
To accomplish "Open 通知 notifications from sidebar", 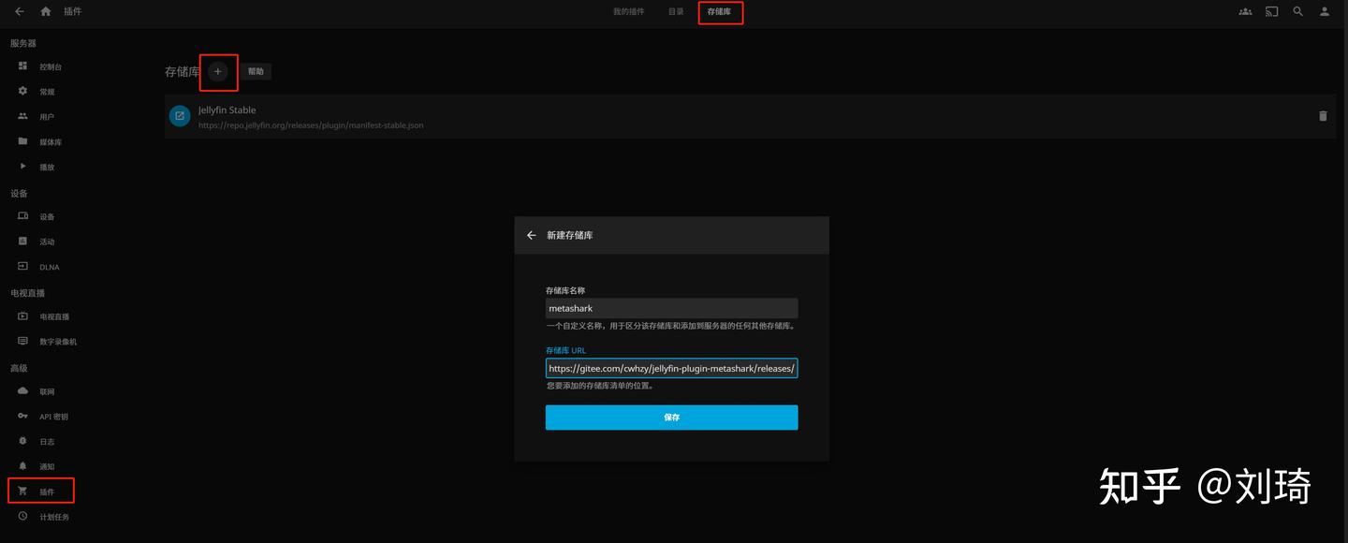I will 46,466.
